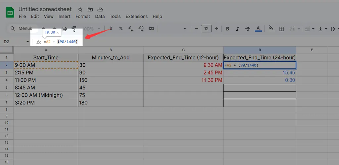Apply percent format
339x165 pixels.
point(121,29)
